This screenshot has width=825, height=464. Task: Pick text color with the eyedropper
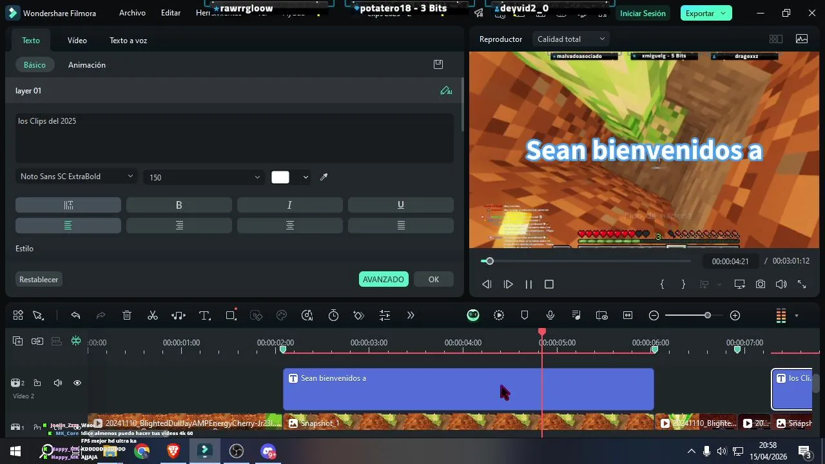click(324, 177)
